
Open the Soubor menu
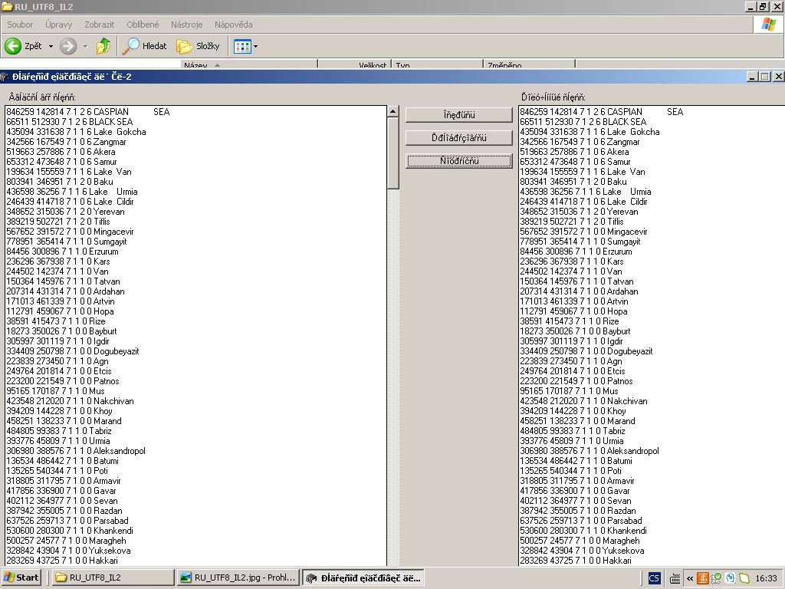tap(20, 25)
